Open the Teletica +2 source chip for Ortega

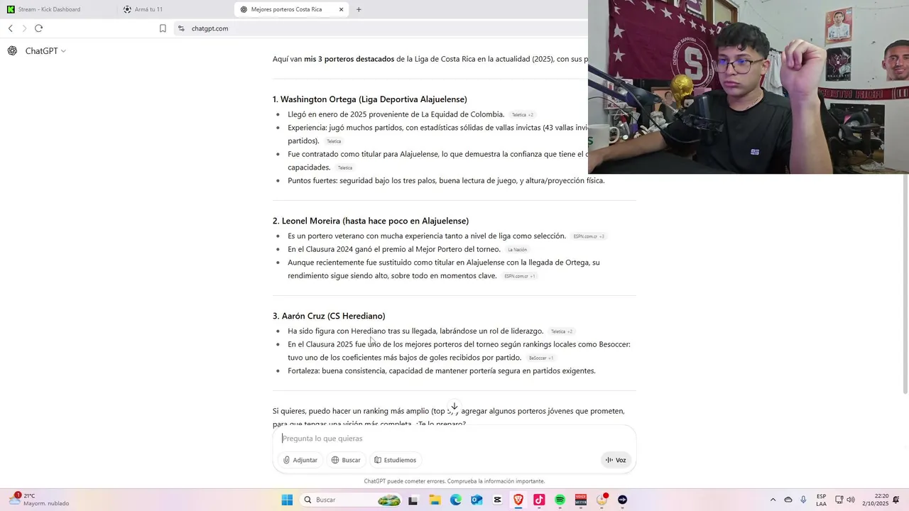click(522, 115)
